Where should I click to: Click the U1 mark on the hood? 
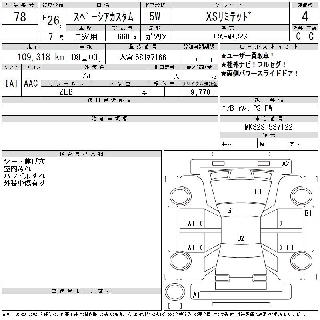point(258,192)
